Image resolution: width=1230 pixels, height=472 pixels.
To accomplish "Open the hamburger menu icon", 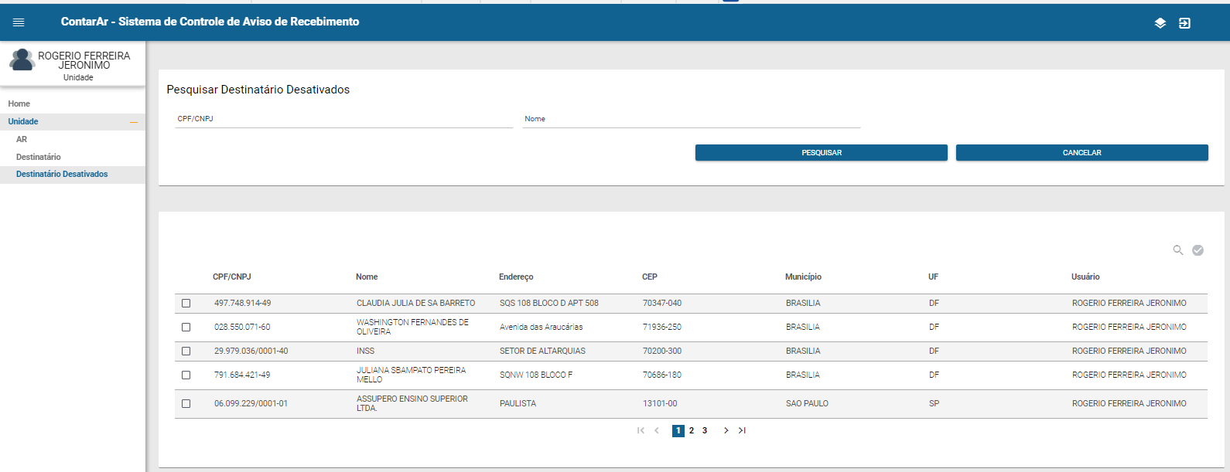I will coord(19,22).
